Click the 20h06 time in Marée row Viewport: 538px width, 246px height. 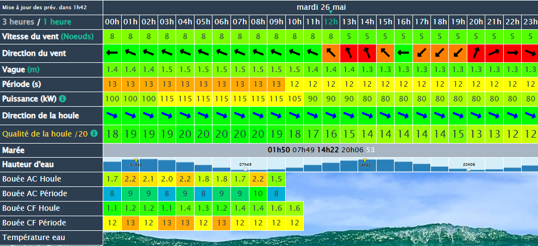pos(353,150)
